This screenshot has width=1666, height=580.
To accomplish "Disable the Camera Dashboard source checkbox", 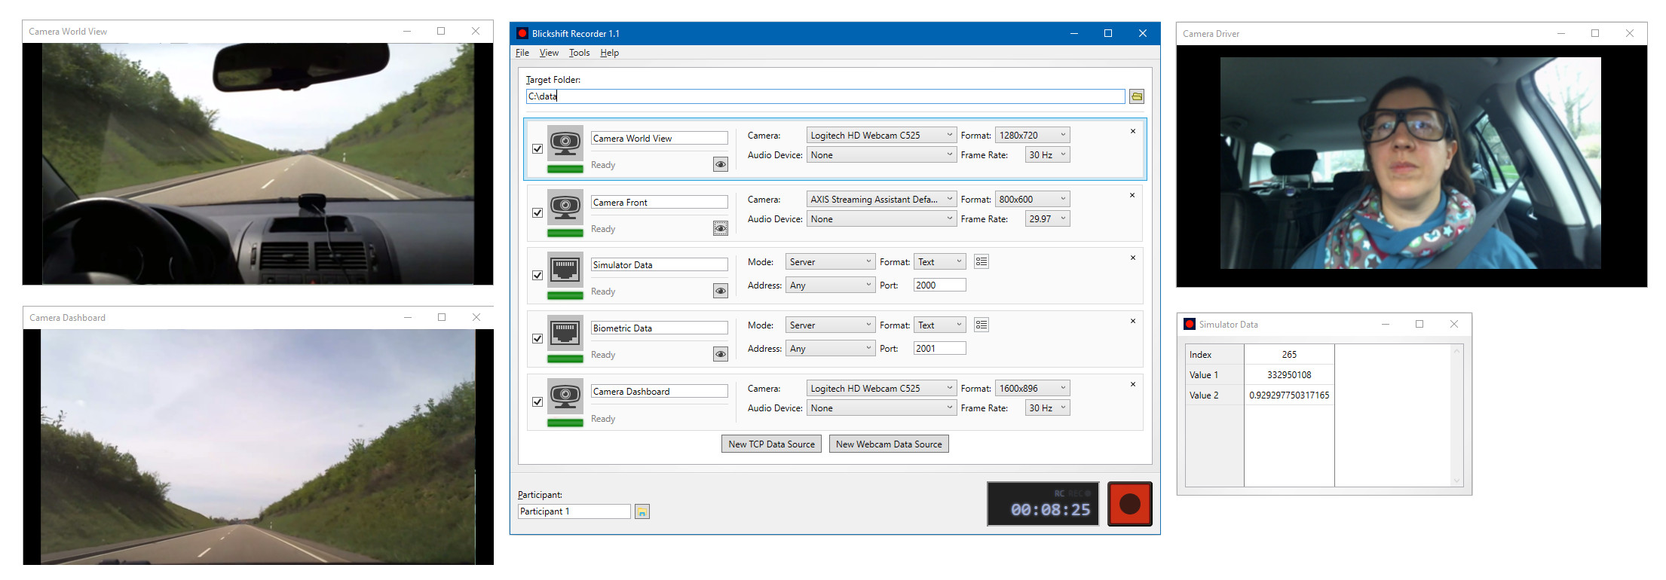I will coord(537,402).
